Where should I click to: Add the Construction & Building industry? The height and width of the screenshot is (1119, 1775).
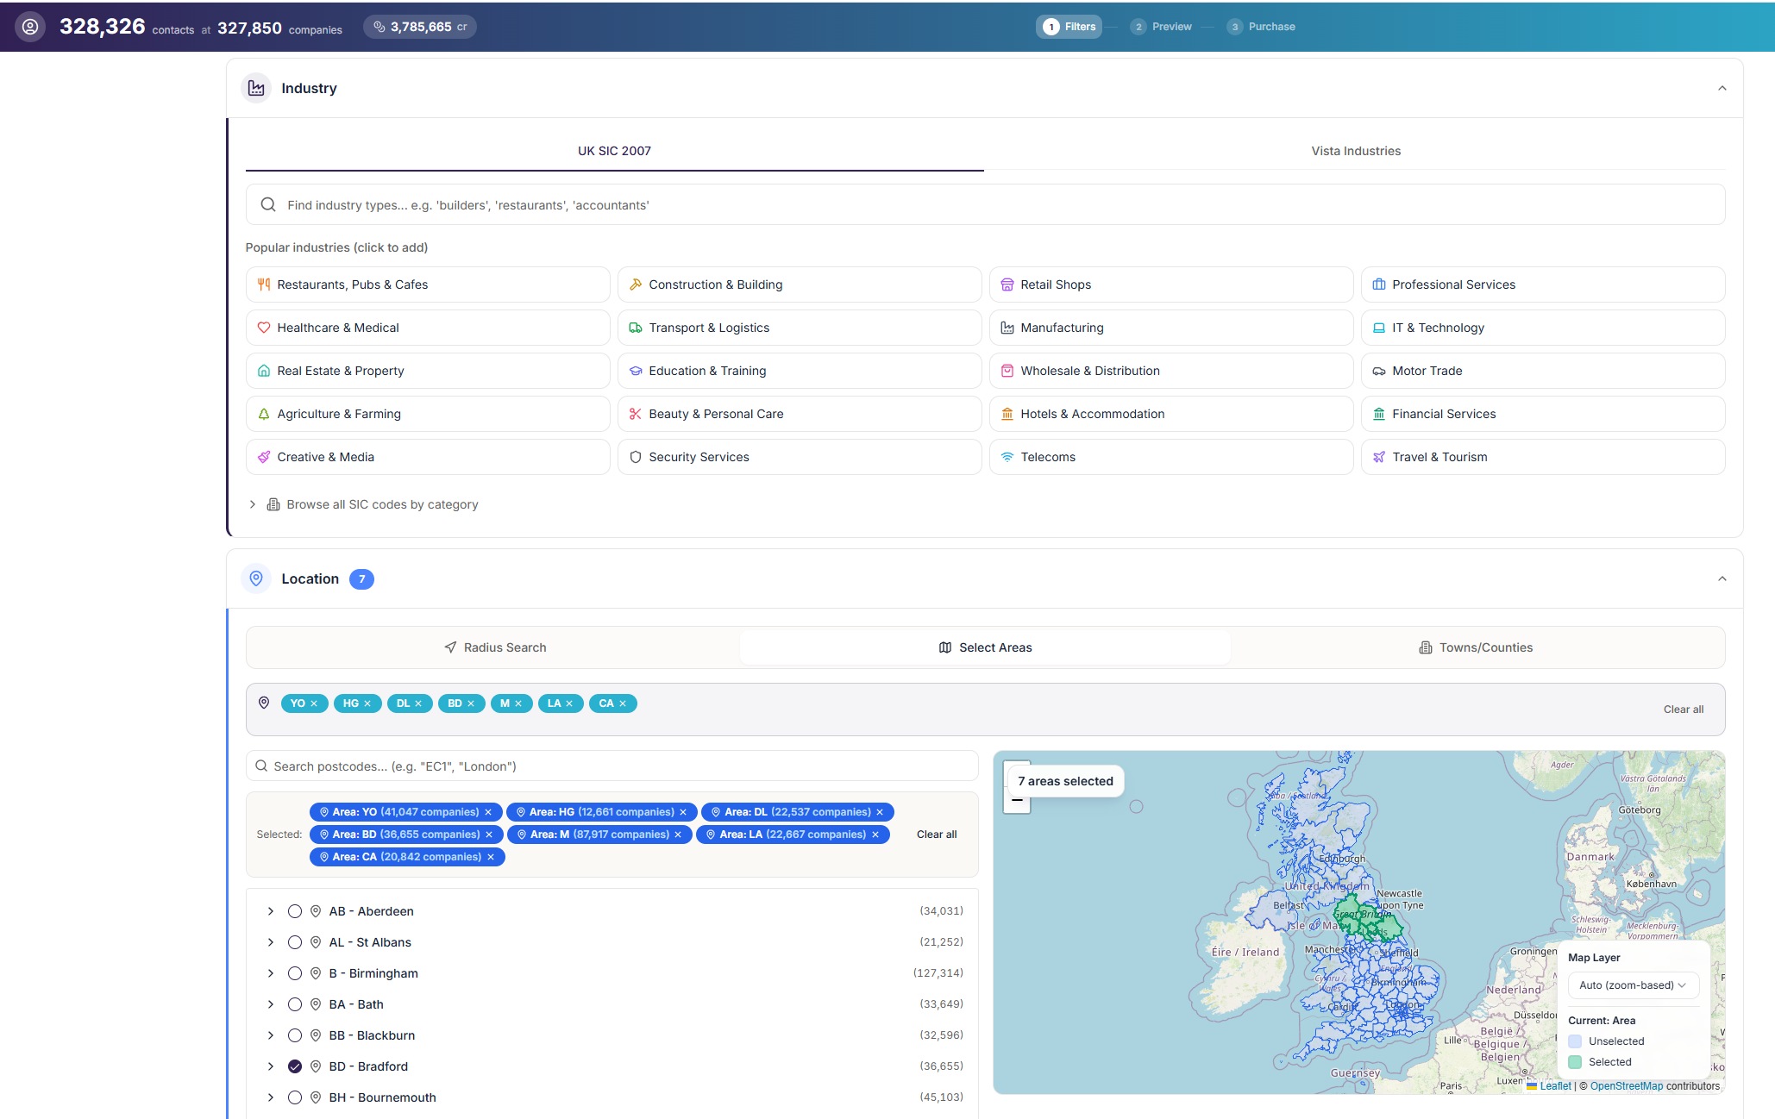click(x=800, y=284)
